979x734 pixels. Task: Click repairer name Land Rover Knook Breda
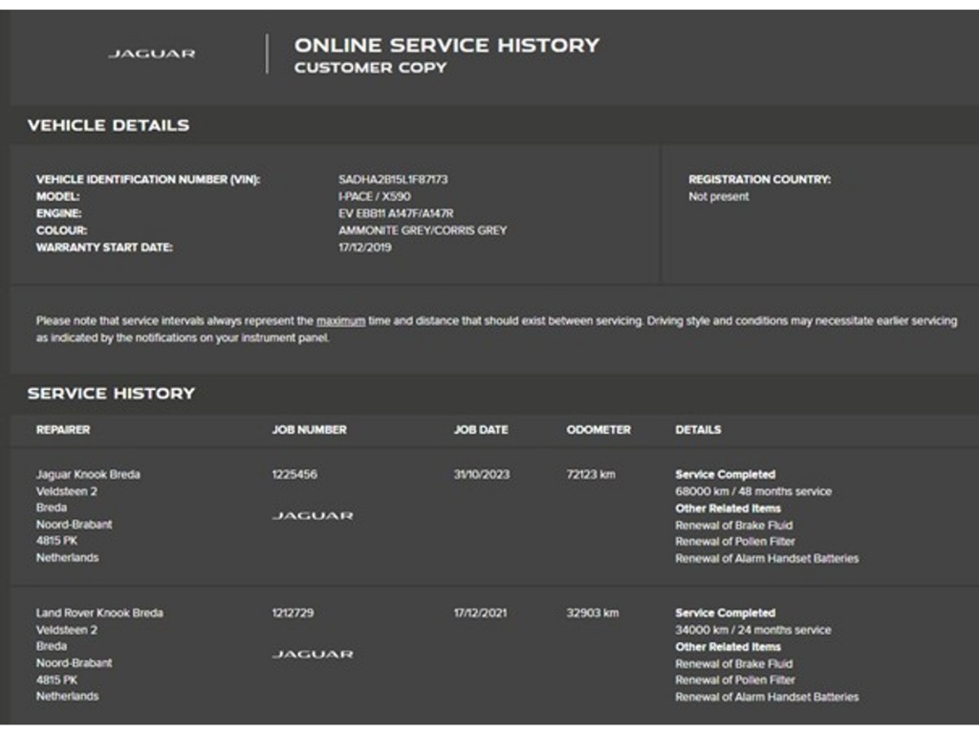99,613
